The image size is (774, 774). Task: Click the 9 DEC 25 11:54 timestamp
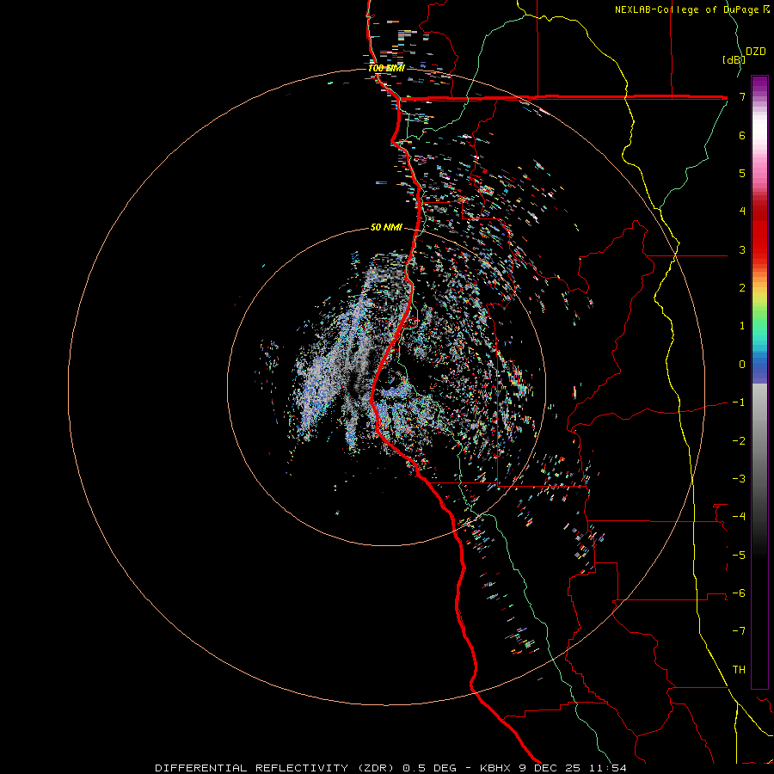pos(573,768)
